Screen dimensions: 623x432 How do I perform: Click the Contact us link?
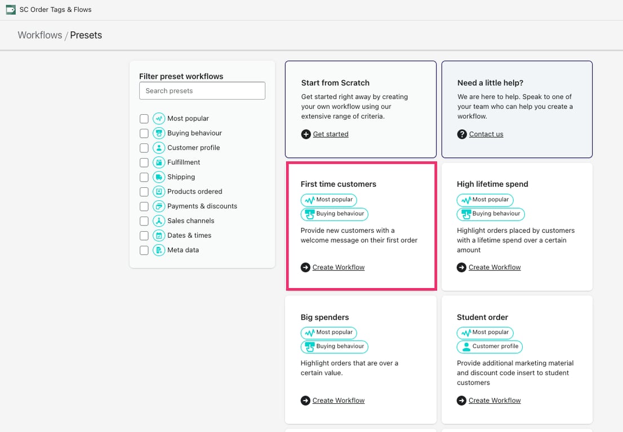click(486, 134)
